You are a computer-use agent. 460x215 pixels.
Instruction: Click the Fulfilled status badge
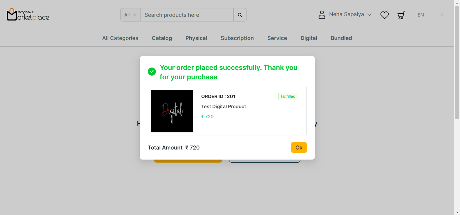pyautogui.click(x=288, y=96)
